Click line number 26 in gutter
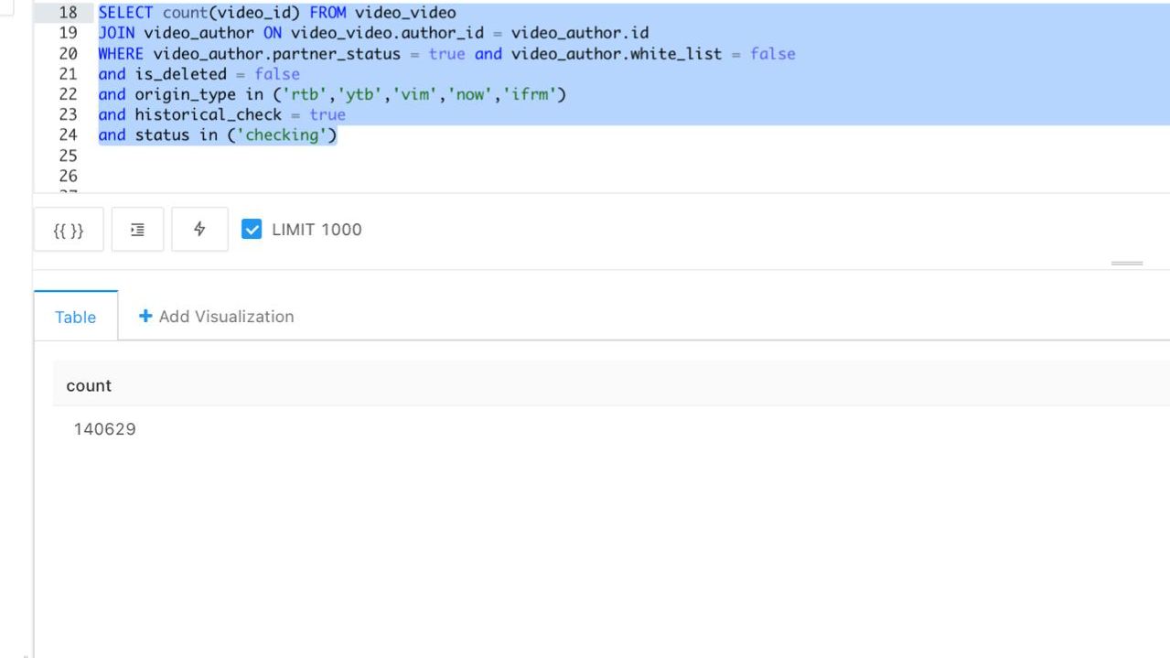The height and width of the screenshot is (658, 1170). click(x=69, y=176)
